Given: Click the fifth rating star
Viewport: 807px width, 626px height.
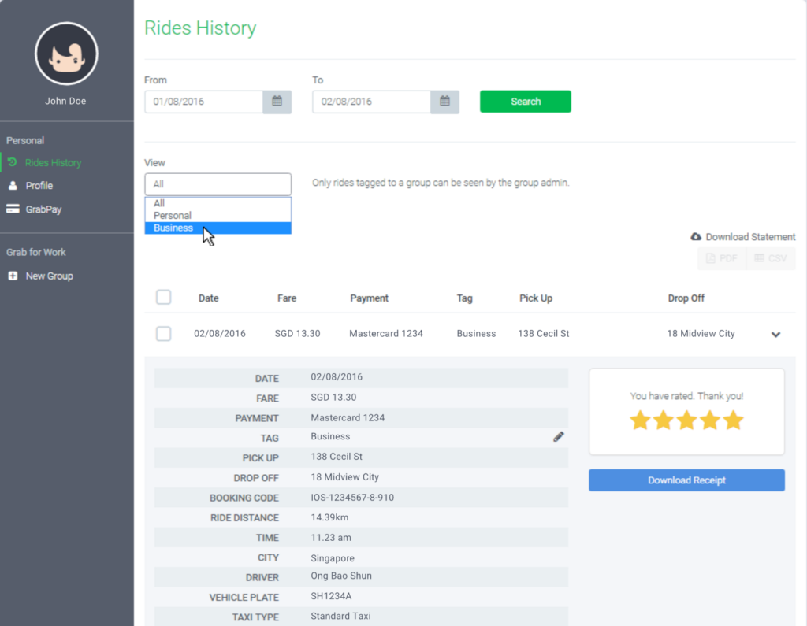Looking at the screenshot, I should [x=733, y=420].
